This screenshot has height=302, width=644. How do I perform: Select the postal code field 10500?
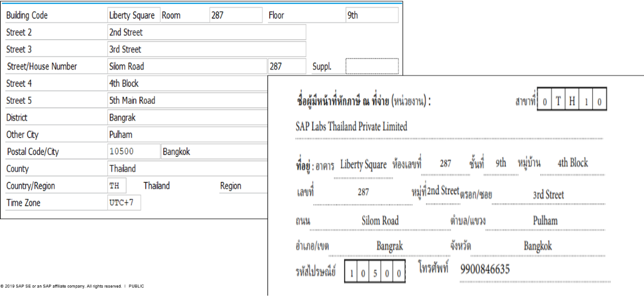coord(134,152)
